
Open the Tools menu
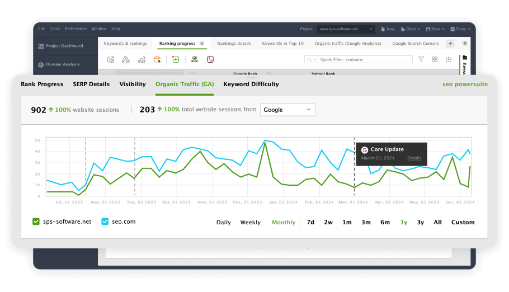(55, 29)
